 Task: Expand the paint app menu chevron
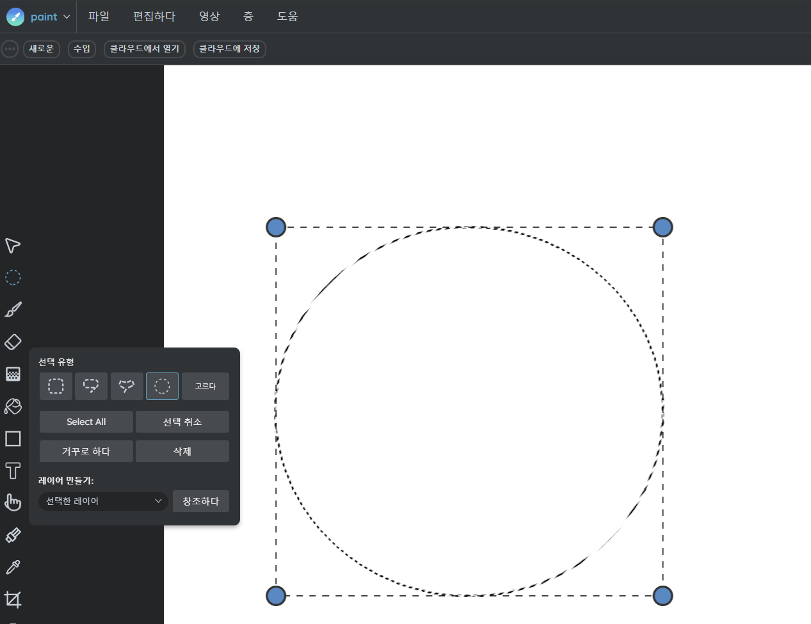click(x=67, y=17)
